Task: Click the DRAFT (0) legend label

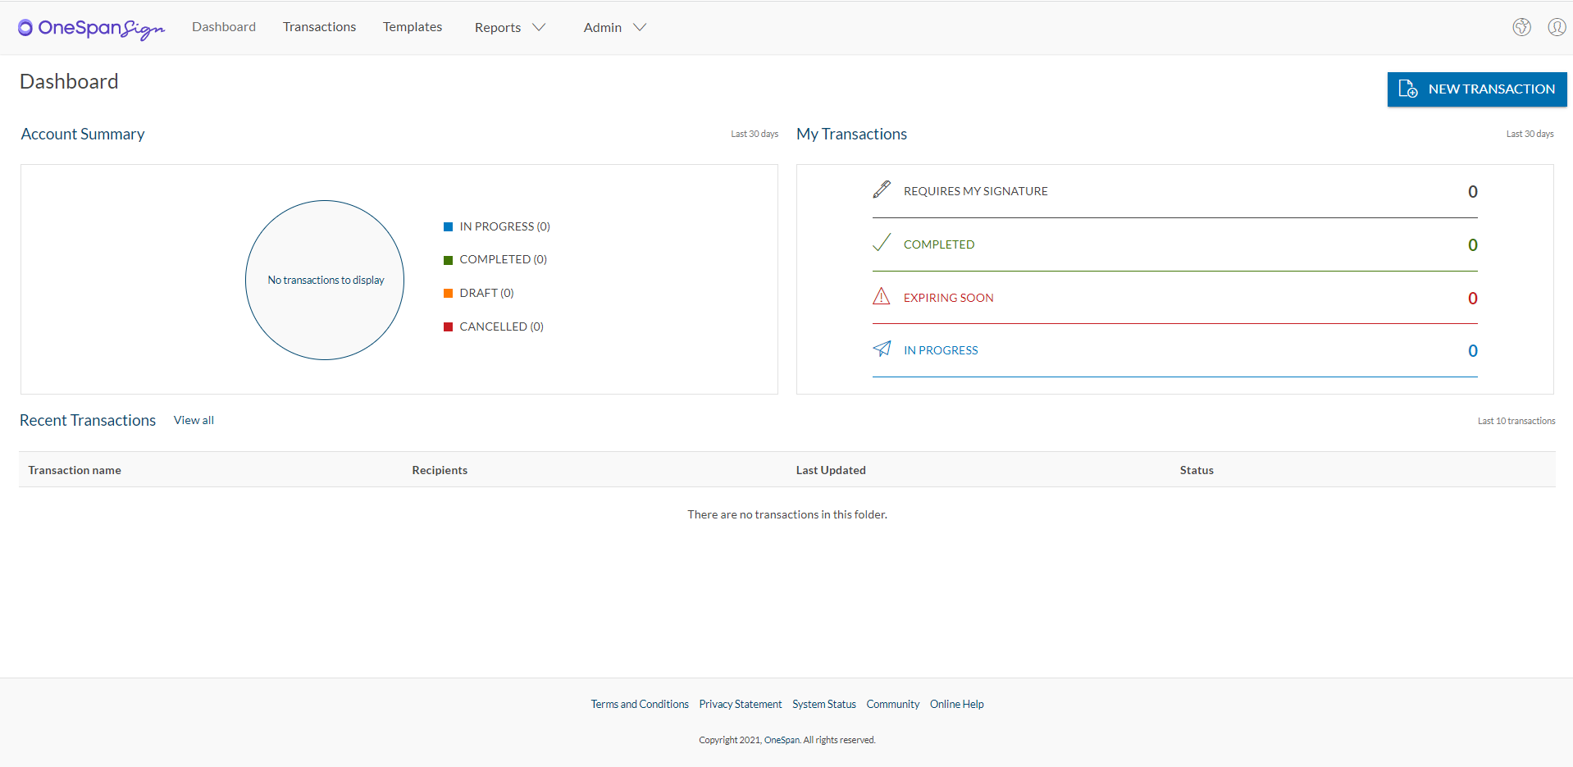Action: click(x=487, y=293)
